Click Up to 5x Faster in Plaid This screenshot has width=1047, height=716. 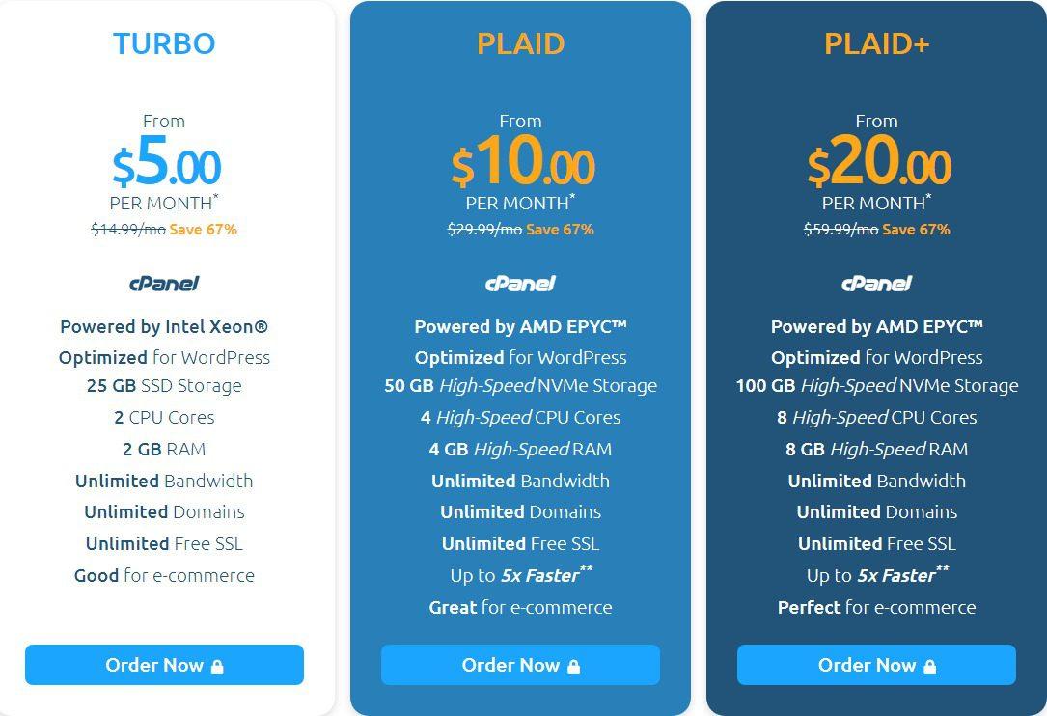tap(521, 574)
